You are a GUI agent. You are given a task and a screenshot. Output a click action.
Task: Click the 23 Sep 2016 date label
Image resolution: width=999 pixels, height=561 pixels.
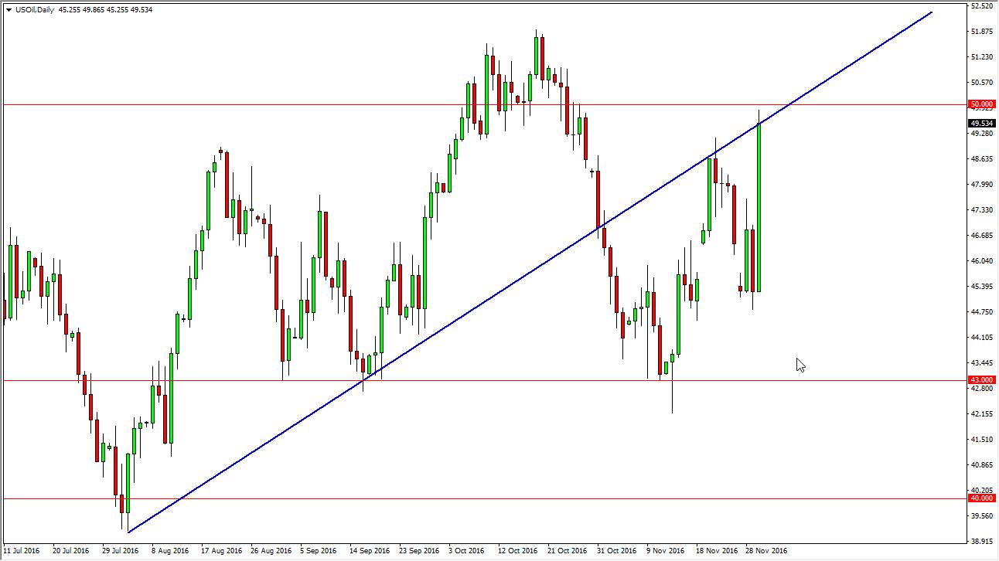[418, 551]
